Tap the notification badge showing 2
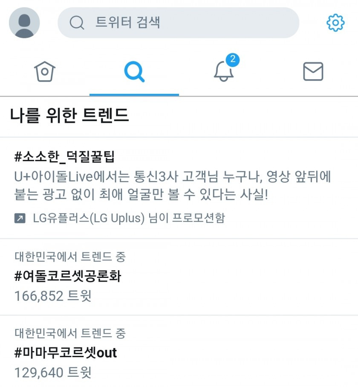The image size is (358, 387). 233,60
